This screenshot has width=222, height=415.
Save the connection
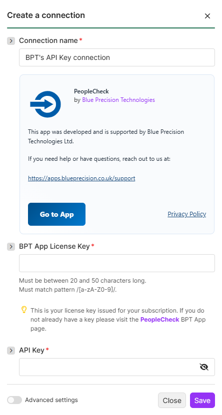202,400
